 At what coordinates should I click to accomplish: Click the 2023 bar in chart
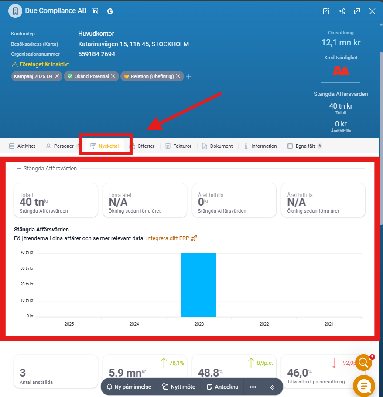click(199, 285)
